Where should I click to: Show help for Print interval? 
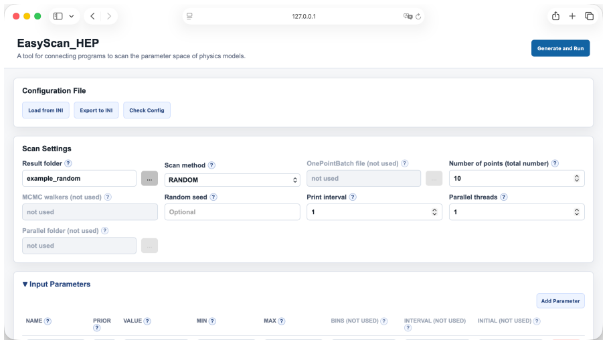coord(353,197)
